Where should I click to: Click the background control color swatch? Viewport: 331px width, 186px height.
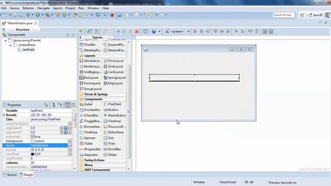coord(33,141)
